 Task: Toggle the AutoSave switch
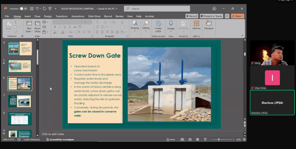tap(23, 9)
